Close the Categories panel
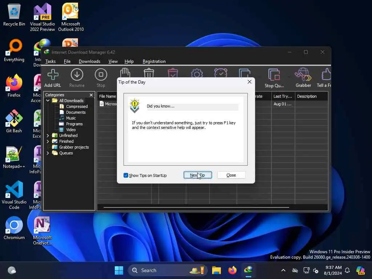372x279 pixels. coord(91,95)
